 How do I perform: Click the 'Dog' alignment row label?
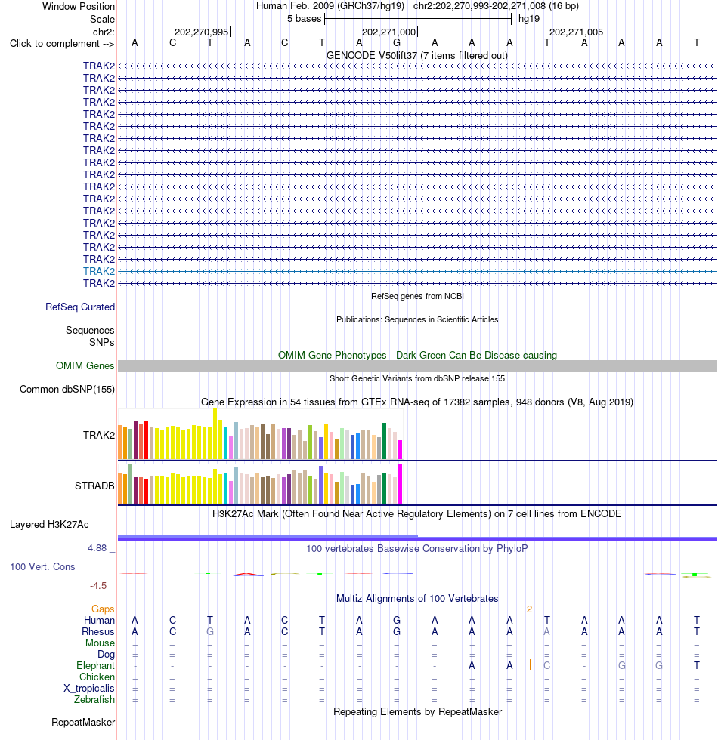click(x=107, y=655)
